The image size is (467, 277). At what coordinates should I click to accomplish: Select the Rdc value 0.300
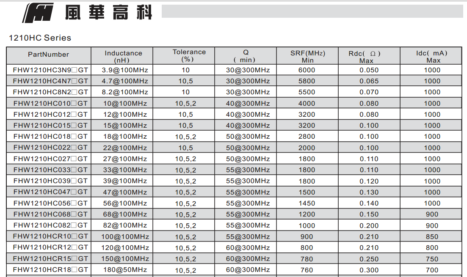point(369,270)
